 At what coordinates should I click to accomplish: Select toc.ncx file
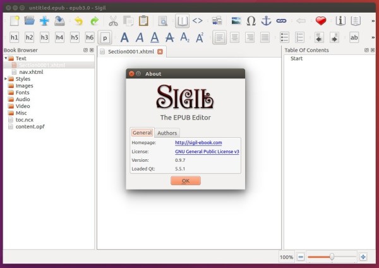click(25, 119)
